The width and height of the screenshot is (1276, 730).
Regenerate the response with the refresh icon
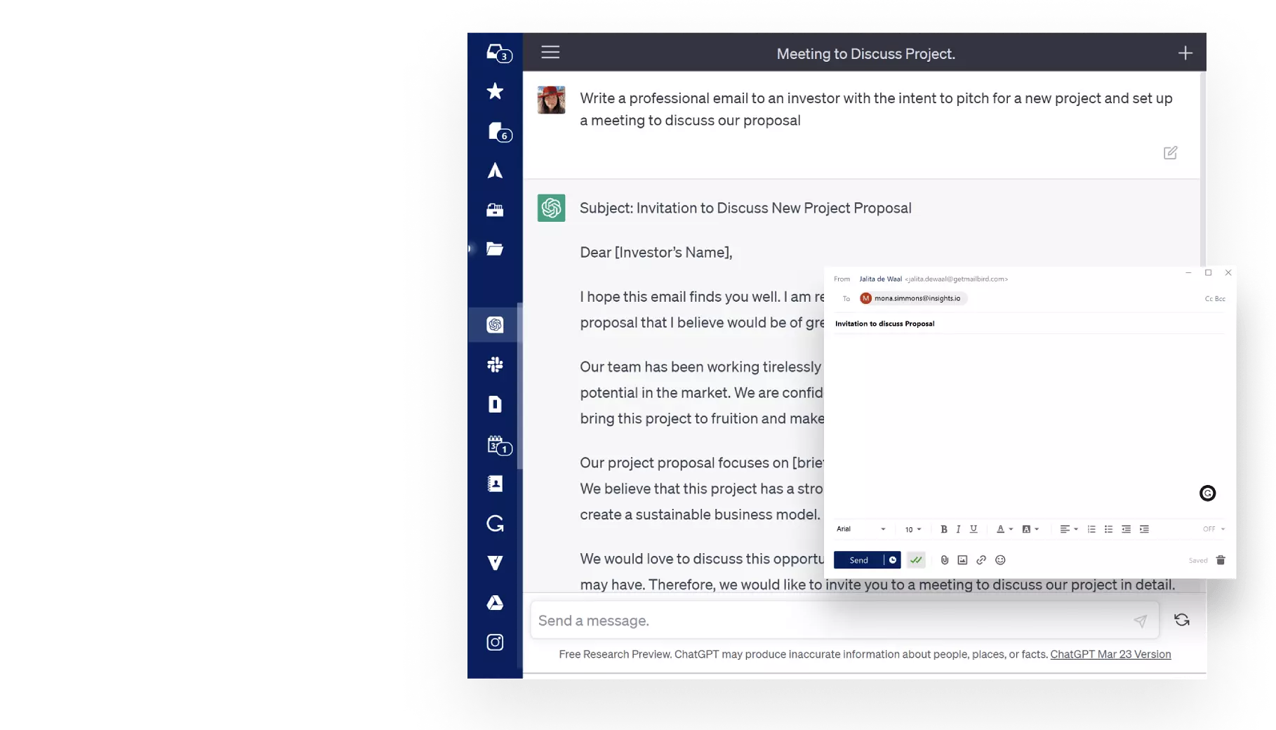[x=1182, y=620]
